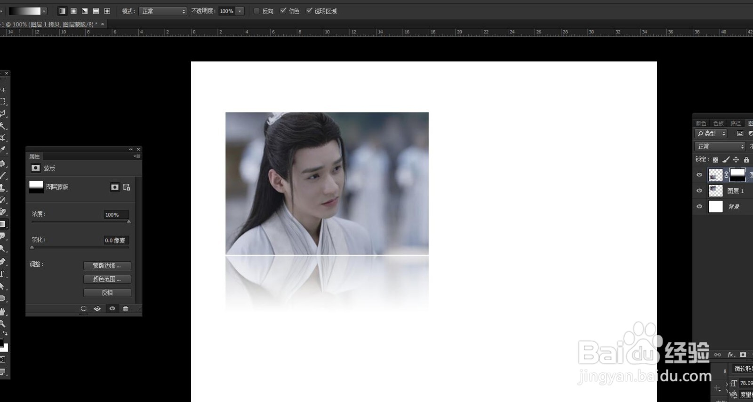
Task: Enable the 反向 (reverse) checkbox
Action: [x=257, y=11]
